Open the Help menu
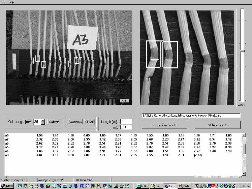Image resolution: width=252 pixels, height=189 pixels. 11,2
